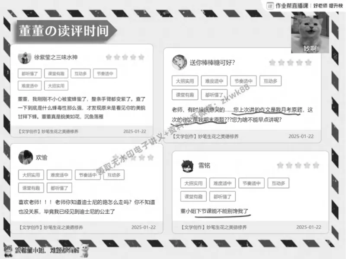Click username 欢愉
This screenshot has height=259, width=346.
click(x=42, y=158)
